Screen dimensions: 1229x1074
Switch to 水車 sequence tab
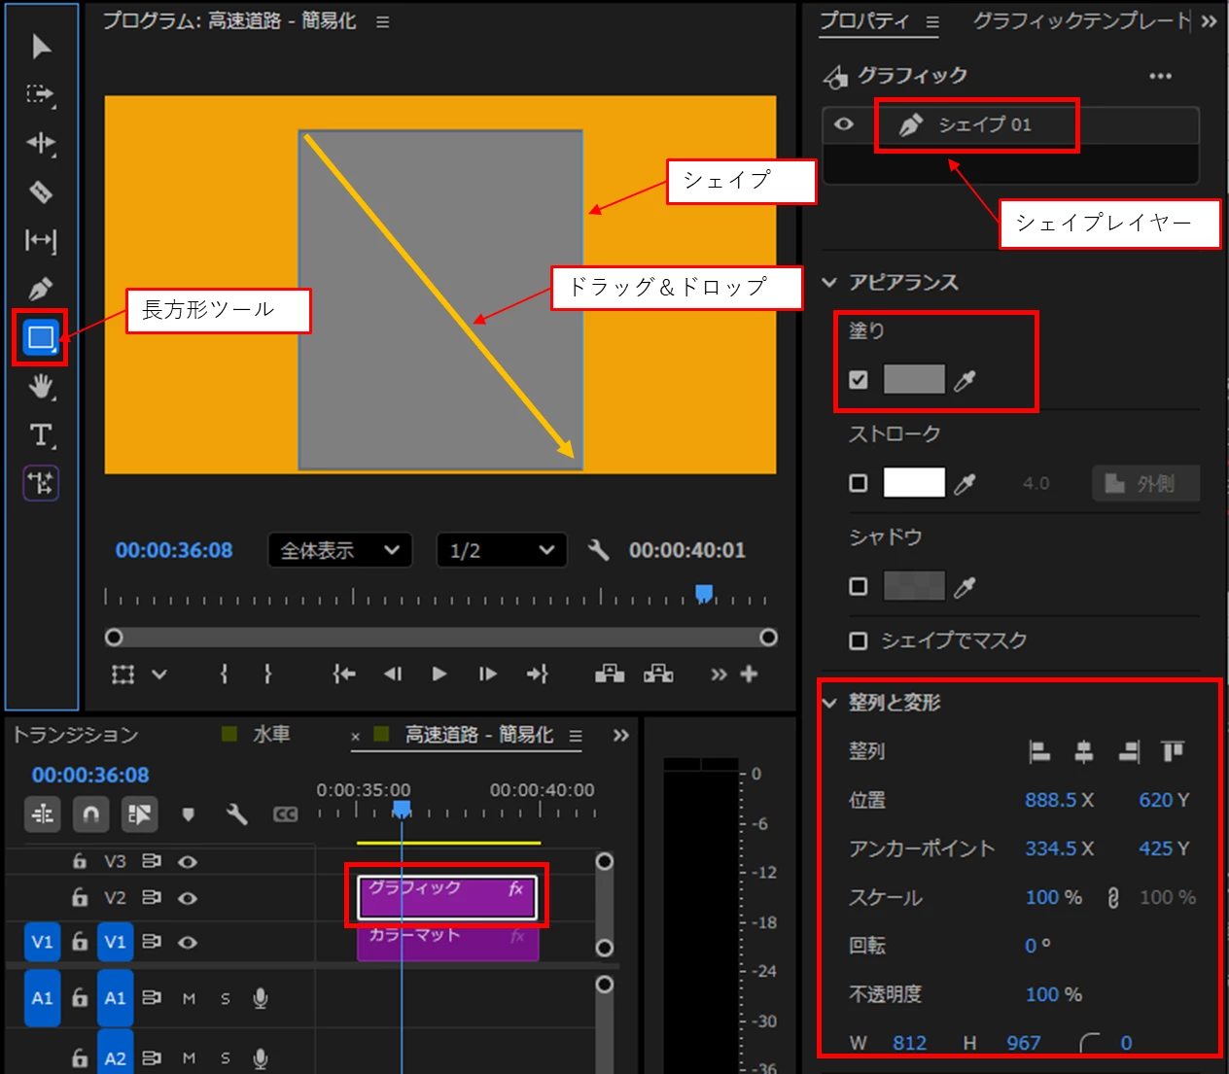270,734
